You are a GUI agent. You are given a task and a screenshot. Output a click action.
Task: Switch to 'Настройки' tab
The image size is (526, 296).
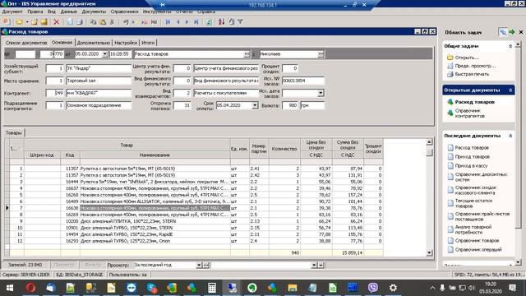(x=126, y=43)
